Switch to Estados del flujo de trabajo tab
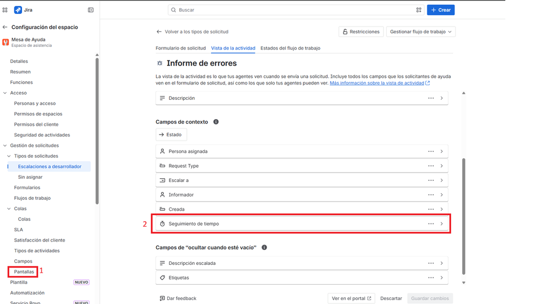 290,48
